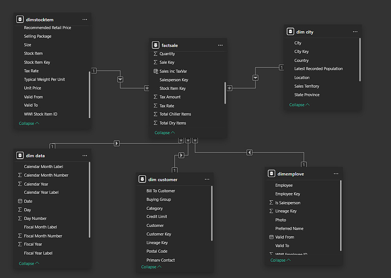Viewport: 391px width, 278px height.
Task: Click the dim customer table icon
Action: click(x=142, y=179)
